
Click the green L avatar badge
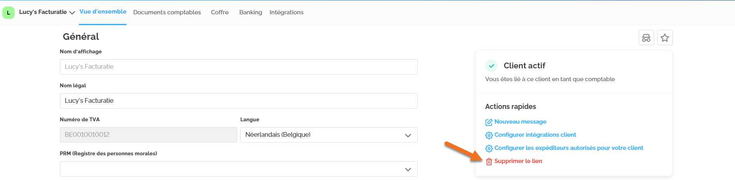coord(9,13)
